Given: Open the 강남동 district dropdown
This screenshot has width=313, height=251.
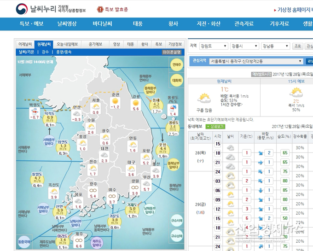Looking at the screenshot, I should click(275, 46).
